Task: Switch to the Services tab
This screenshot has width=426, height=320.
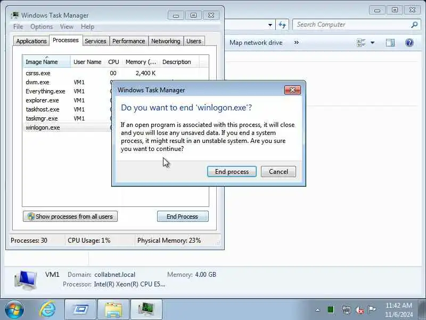Action: (95, 41)
